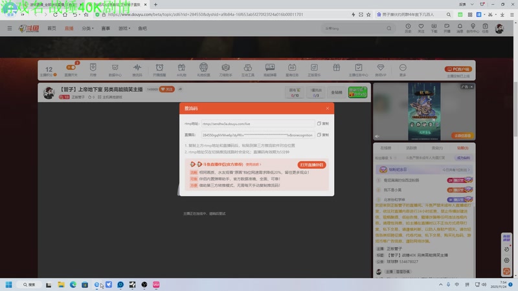The height and width of the screenshot is (291, 518).
Task: Open the AI礼物 toolbar icon
Action: 181,70
